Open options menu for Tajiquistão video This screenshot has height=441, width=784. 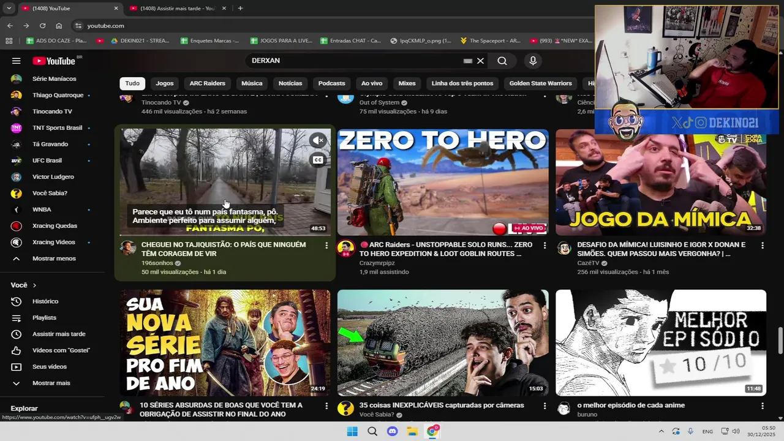click(326, 245)
